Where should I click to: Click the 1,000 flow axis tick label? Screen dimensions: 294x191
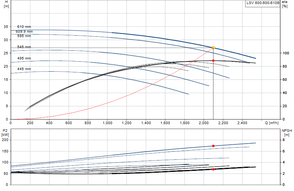tap(107, 123)
